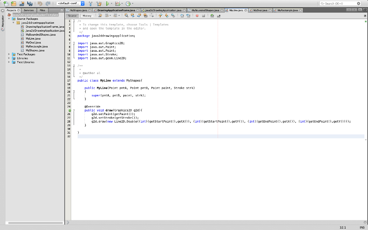This screenshot has width=368, height=230.
Task: Comment out the selected code lines
Action: [212, 15]
